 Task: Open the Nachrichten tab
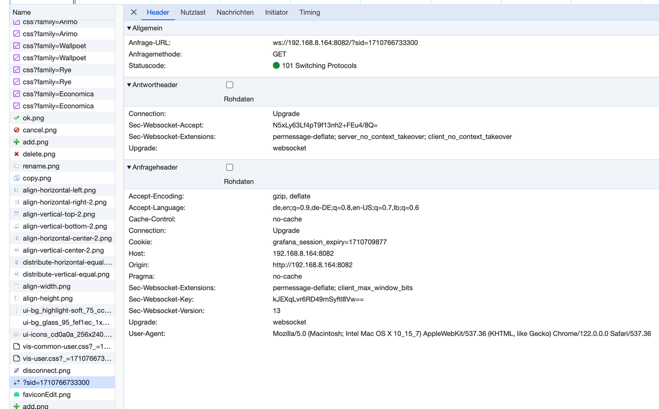[x=235, y=12]
